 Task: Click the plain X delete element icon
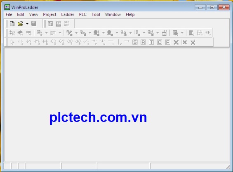point(176,42)
